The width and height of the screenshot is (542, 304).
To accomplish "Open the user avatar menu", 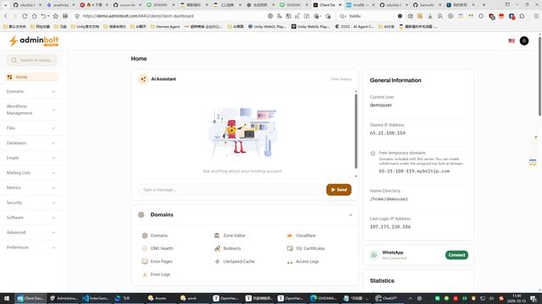I will click(x=524, y=41).
